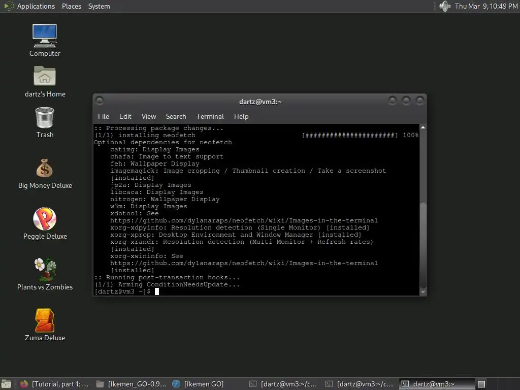
Task: Open the System menu in top panel
Action: click(x=99, y=6)
